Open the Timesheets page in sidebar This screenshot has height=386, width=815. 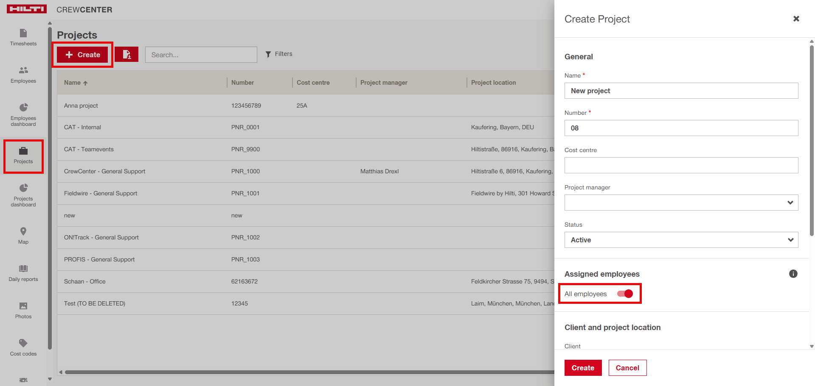(23, 37)
